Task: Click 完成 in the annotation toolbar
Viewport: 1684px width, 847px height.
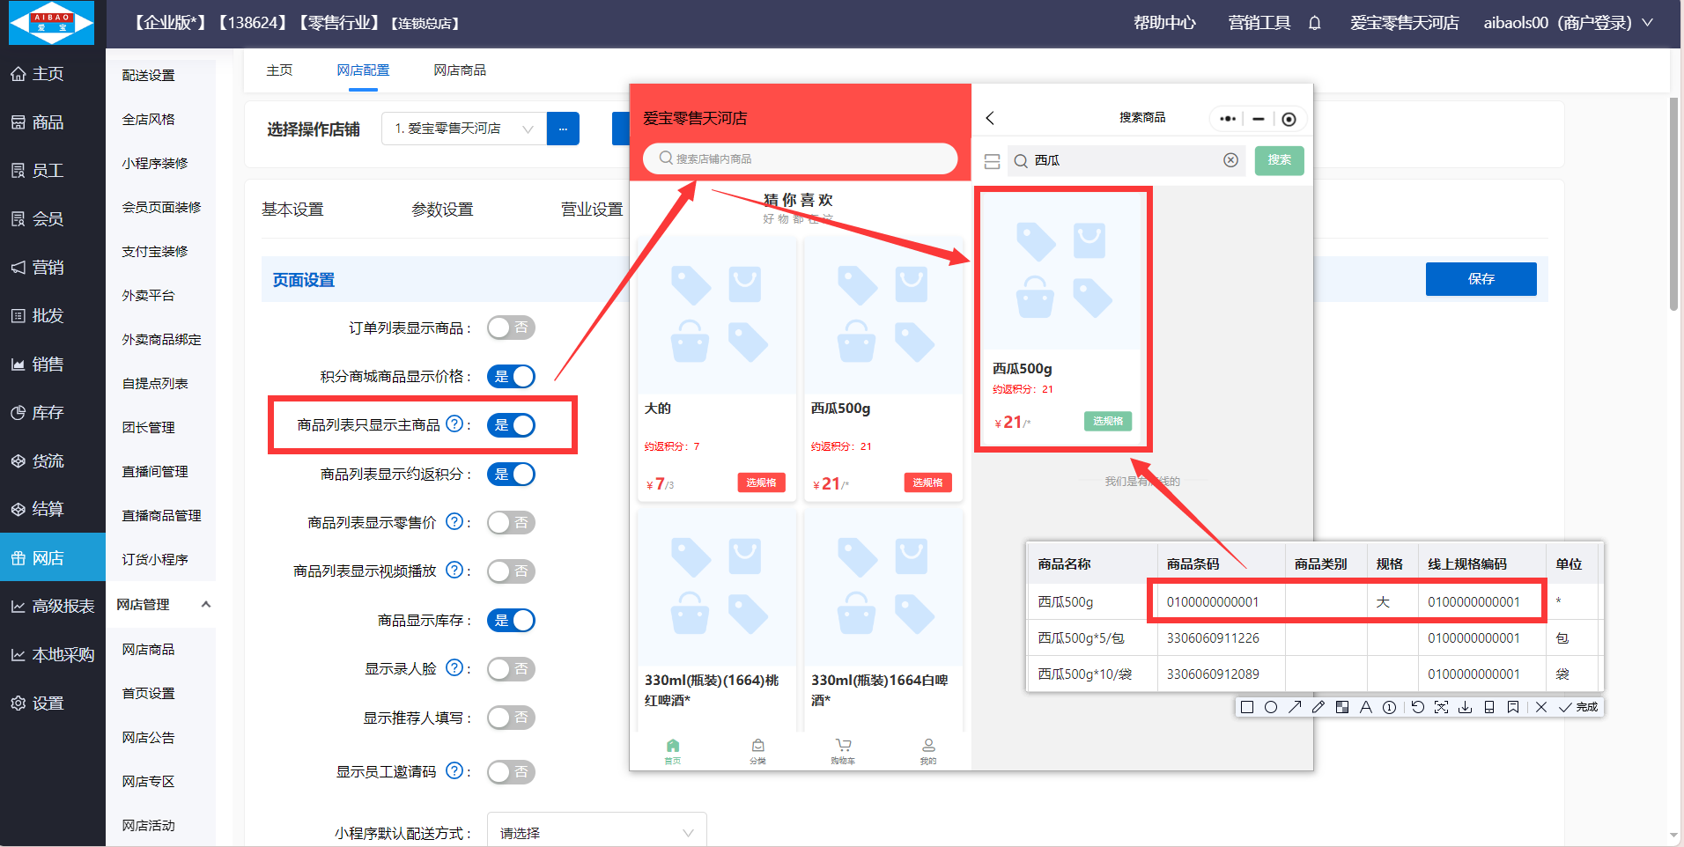Action: (1577, 707)
